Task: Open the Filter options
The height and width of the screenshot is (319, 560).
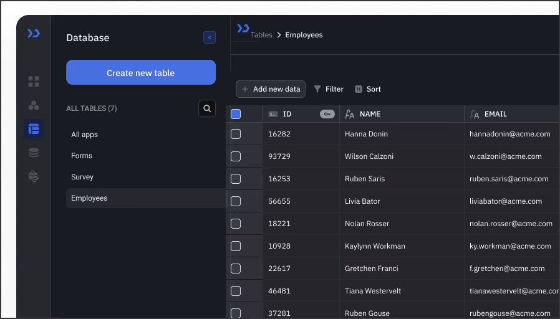Action: (x=329, y=89)
